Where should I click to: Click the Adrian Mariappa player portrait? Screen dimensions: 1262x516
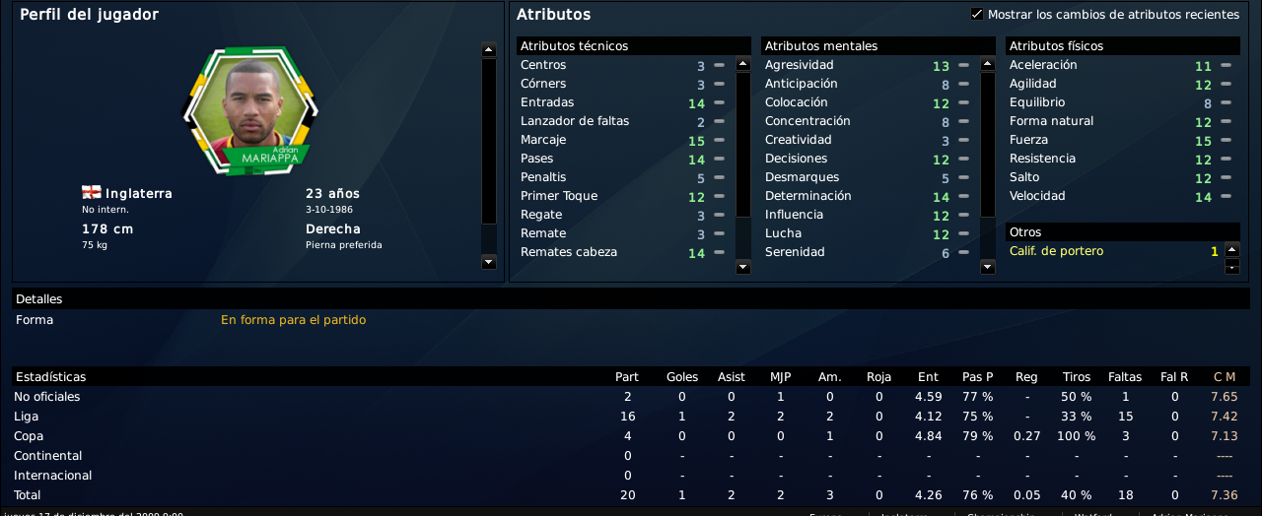tap(251, 110)
